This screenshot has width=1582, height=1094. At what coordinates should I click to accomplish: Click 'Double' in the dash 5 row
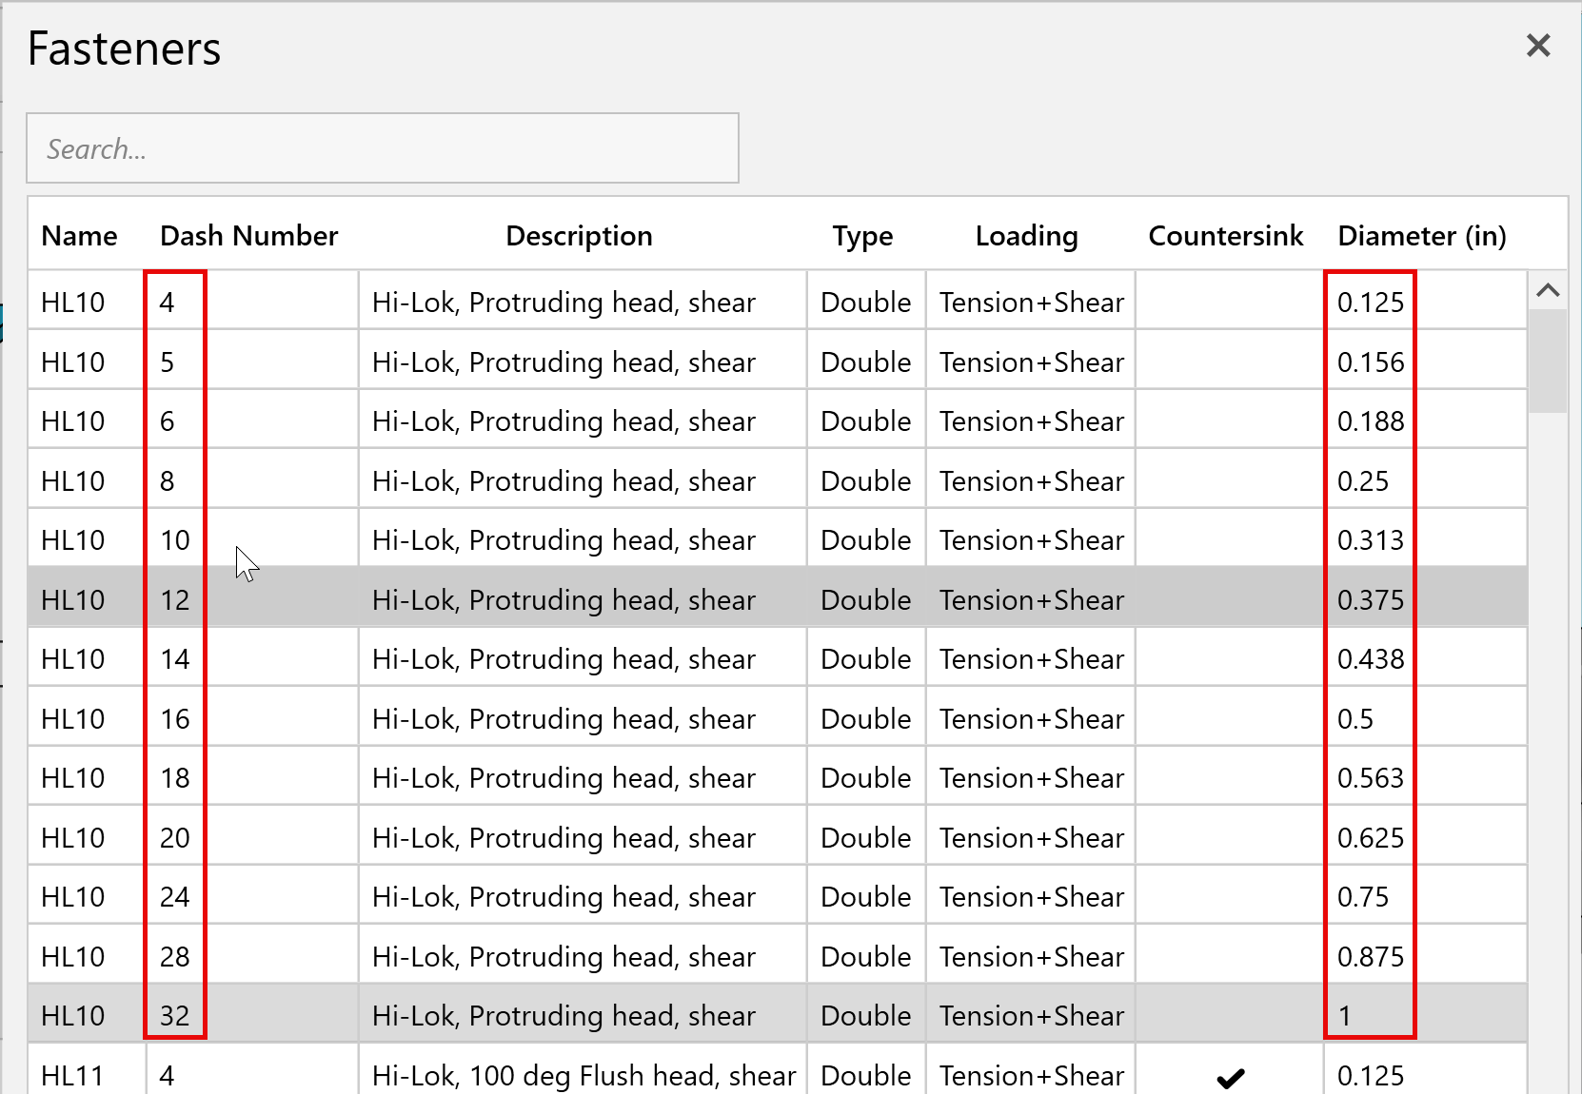click(x=866, y=362)
